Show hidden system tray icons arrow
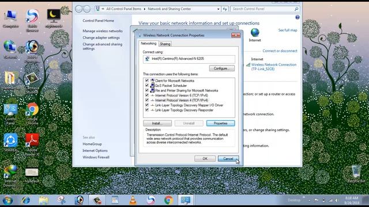The width and height of the screenshot is (369, 207). [309, 200]
